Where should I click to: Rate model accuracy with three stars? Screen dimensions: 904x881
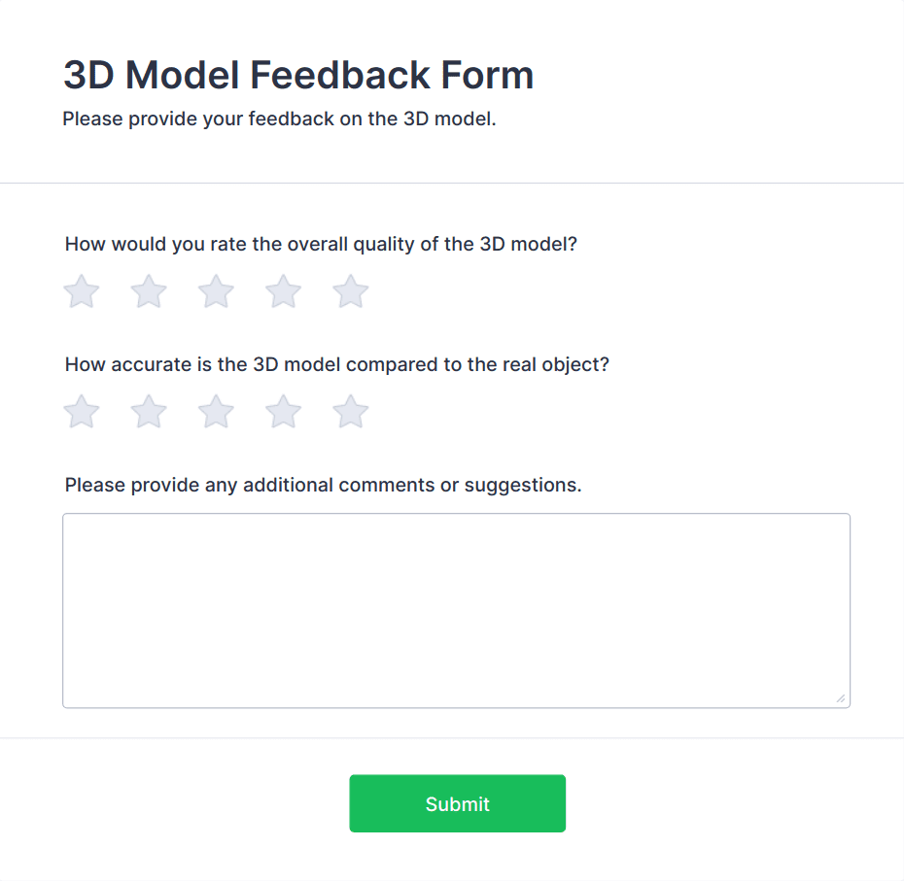216,411
